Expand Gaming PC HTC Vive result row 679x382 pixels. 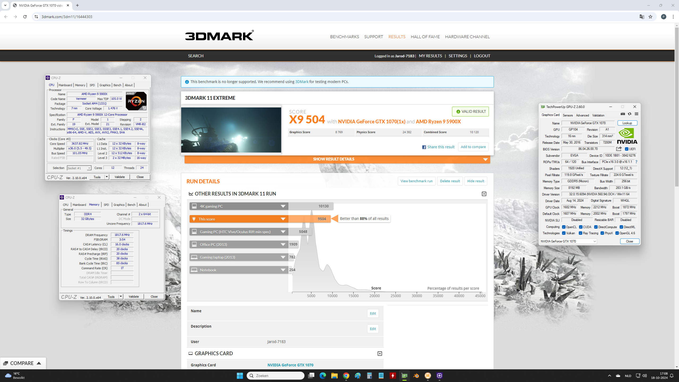(239, 232)
